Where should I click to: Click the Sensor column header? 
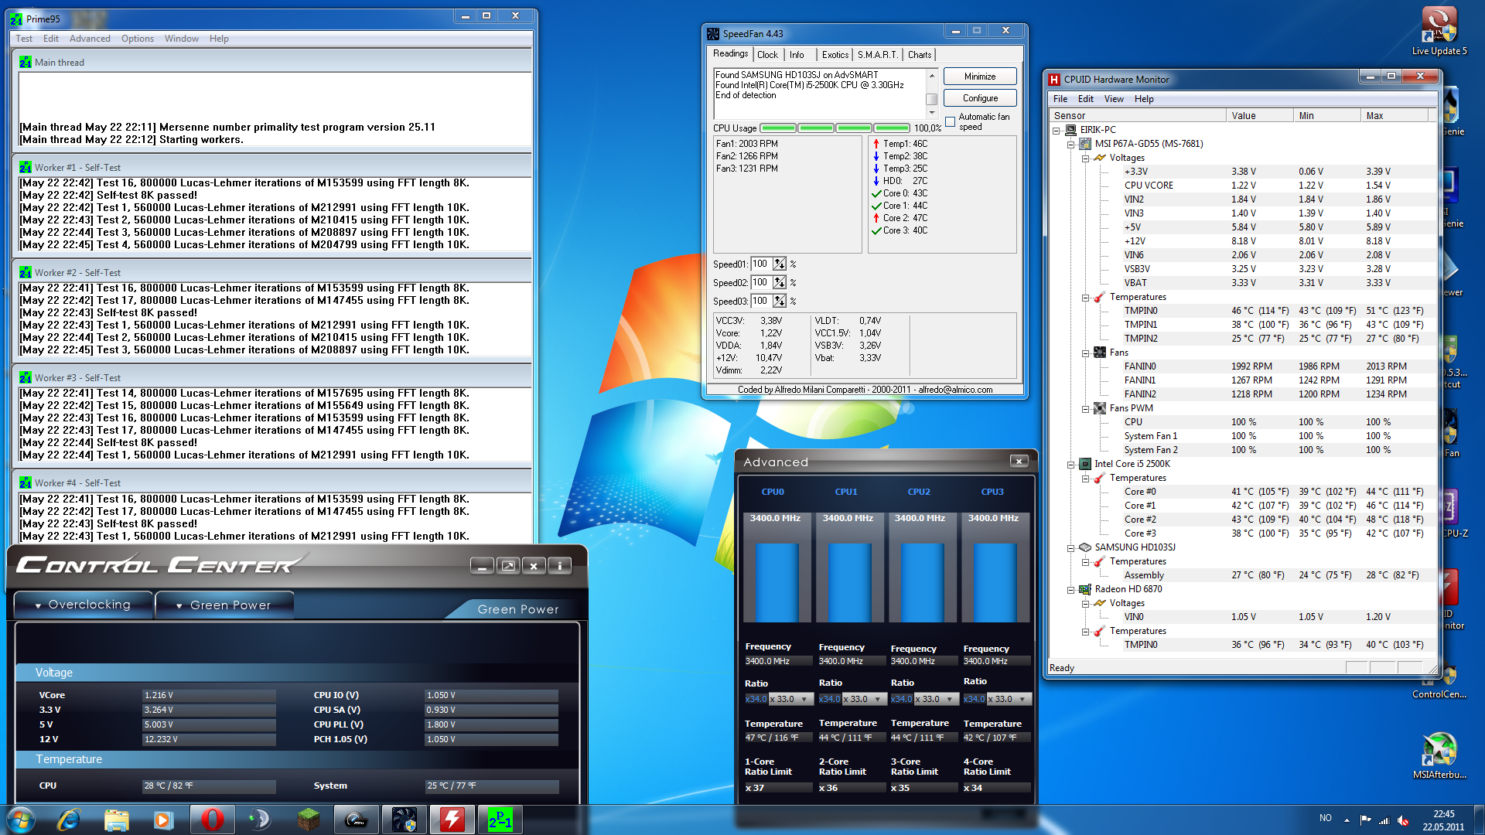point(1137,116)
